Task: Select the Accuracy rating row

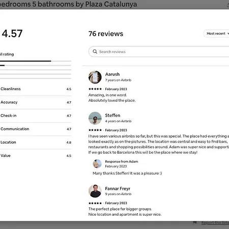Action: [36, 102]
